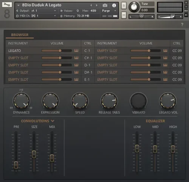The image size is (189, 182).
Task: Click keyboard icon in second right-column slot
Action: pos(165,58)
